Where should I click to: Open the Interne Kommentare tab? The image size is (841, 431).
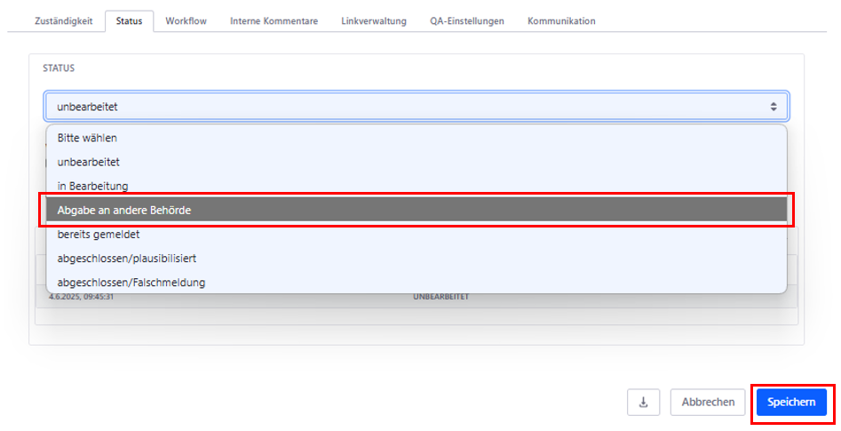click(274, 21)
